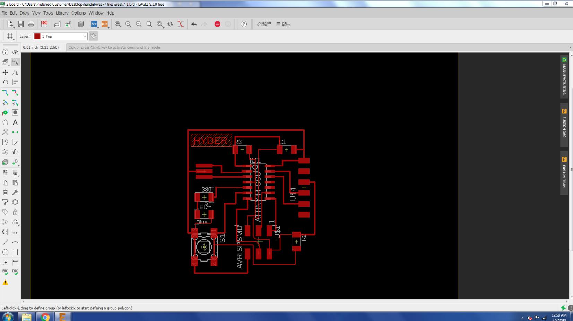Select the Circle drawing tool

click(6, 252)
